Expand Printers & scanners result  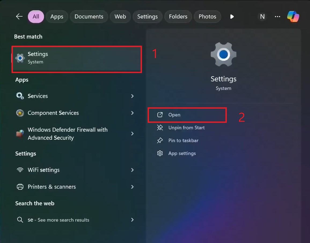click(132, 187)
